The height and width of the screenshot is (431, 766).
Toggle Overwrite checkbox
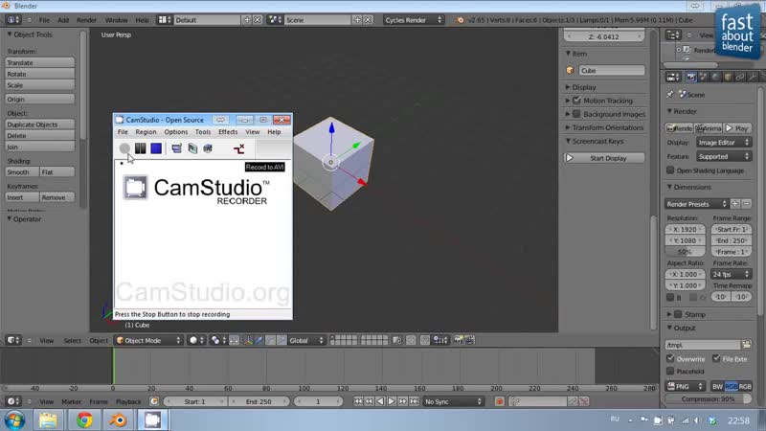(x=670, y=358)
